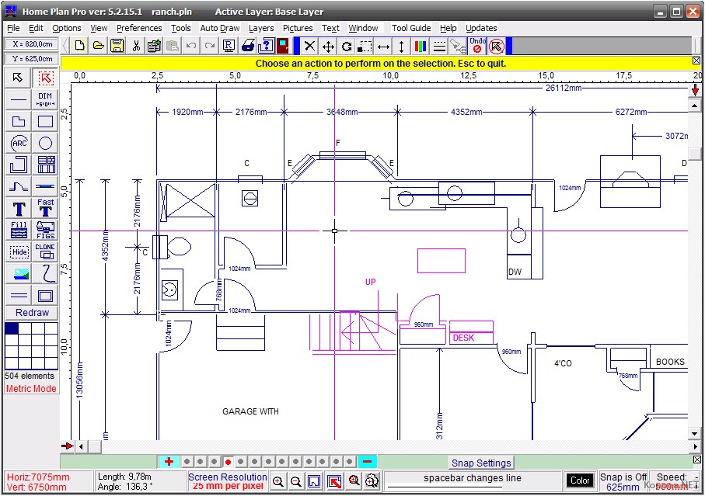Click the Undo button in toolbar
Screen dimensions: 705x496
477,46
